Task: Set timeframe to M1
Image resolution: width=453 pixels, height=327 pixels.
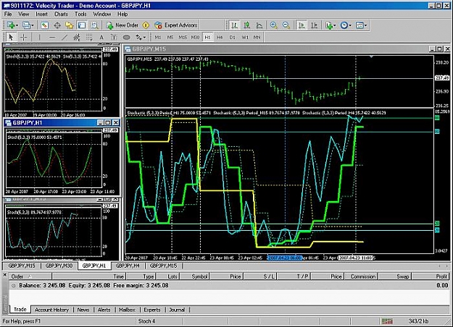Action: [158, 37]
